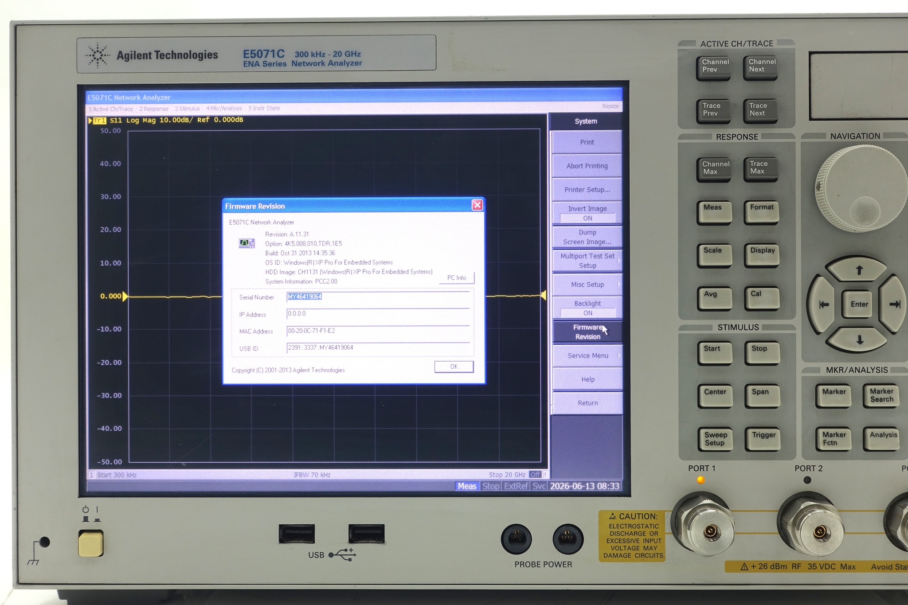Select Firmware Revision softkey

click(587, 332)
